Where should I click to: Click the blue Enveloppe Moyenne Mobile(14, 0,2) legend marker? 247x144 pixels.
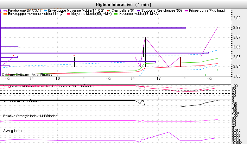coord(45,10)
